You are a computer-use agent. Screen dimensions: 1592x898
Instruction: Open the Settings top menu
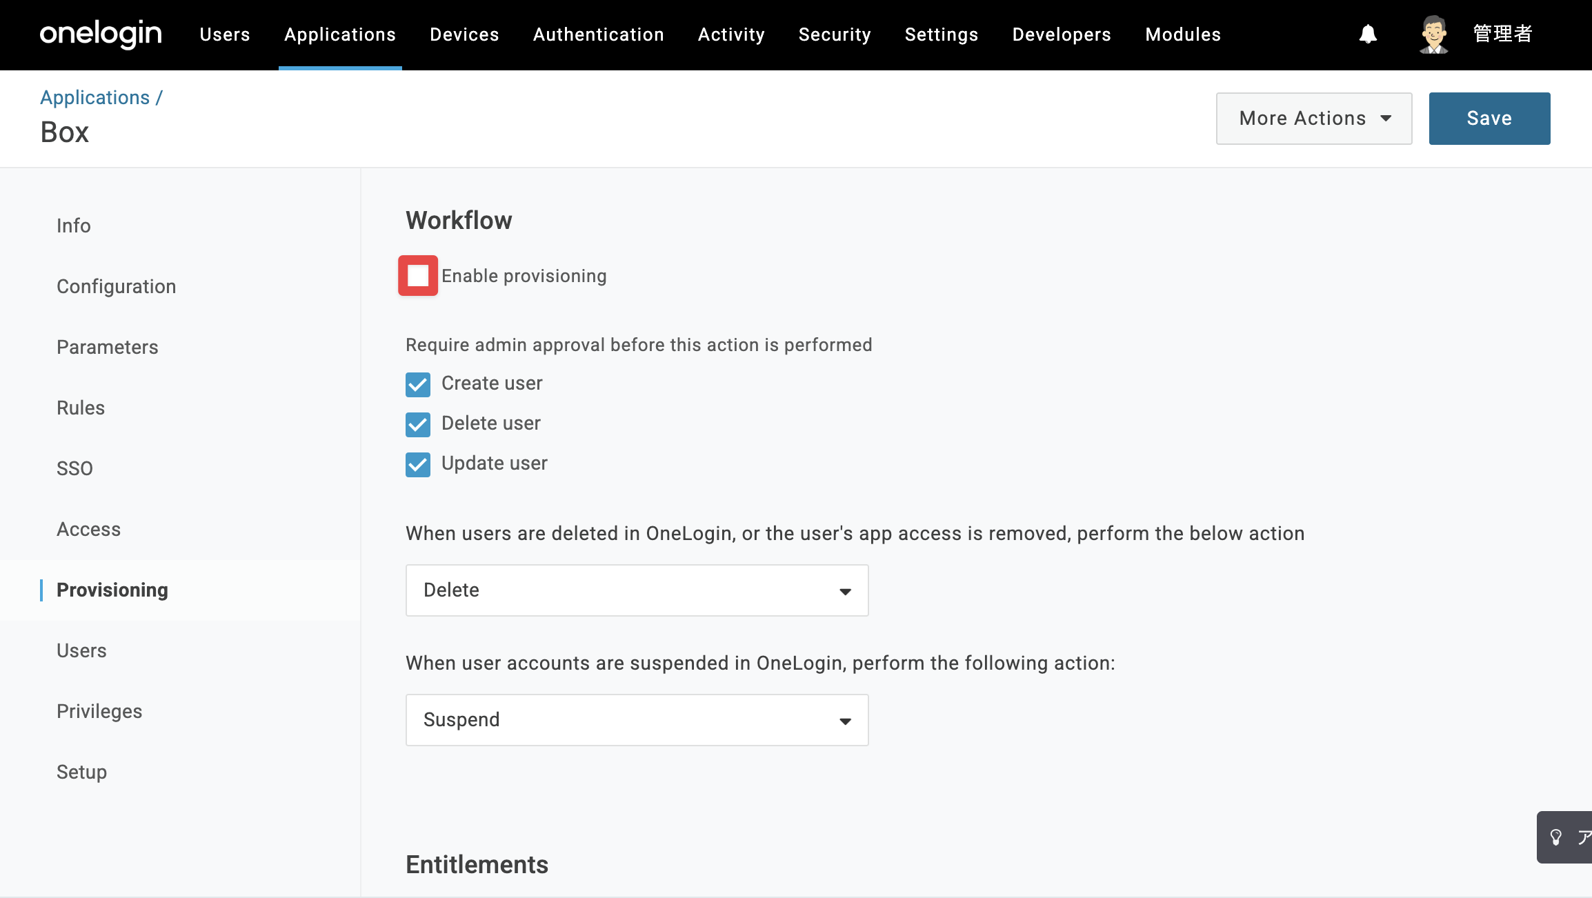[942, 34]
